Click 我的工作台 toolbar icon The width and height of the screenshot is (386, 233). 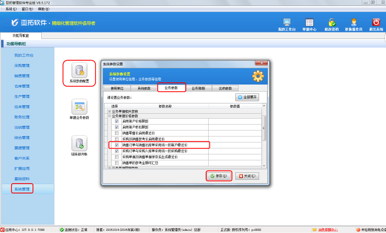click(x=286, y=23)
